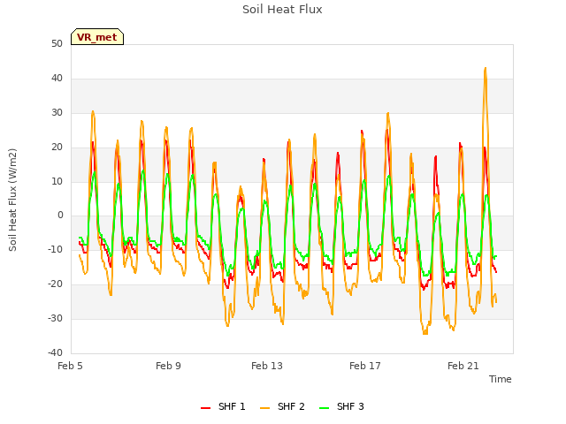Click the Feb 13 x-axis label

point(267,366)
